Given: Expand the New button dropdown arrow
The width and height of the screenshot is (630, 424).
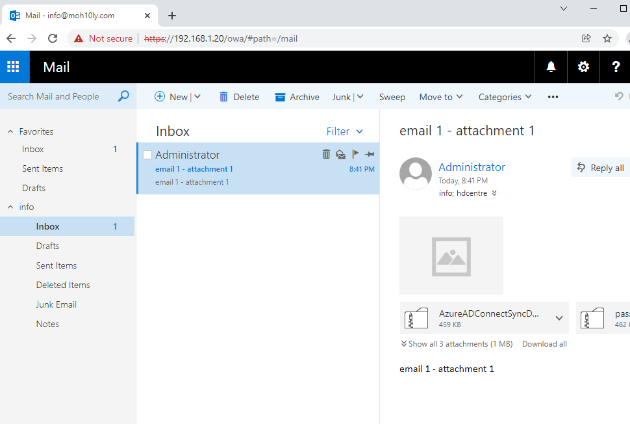Looking at the screenshot, I should 197,96.
